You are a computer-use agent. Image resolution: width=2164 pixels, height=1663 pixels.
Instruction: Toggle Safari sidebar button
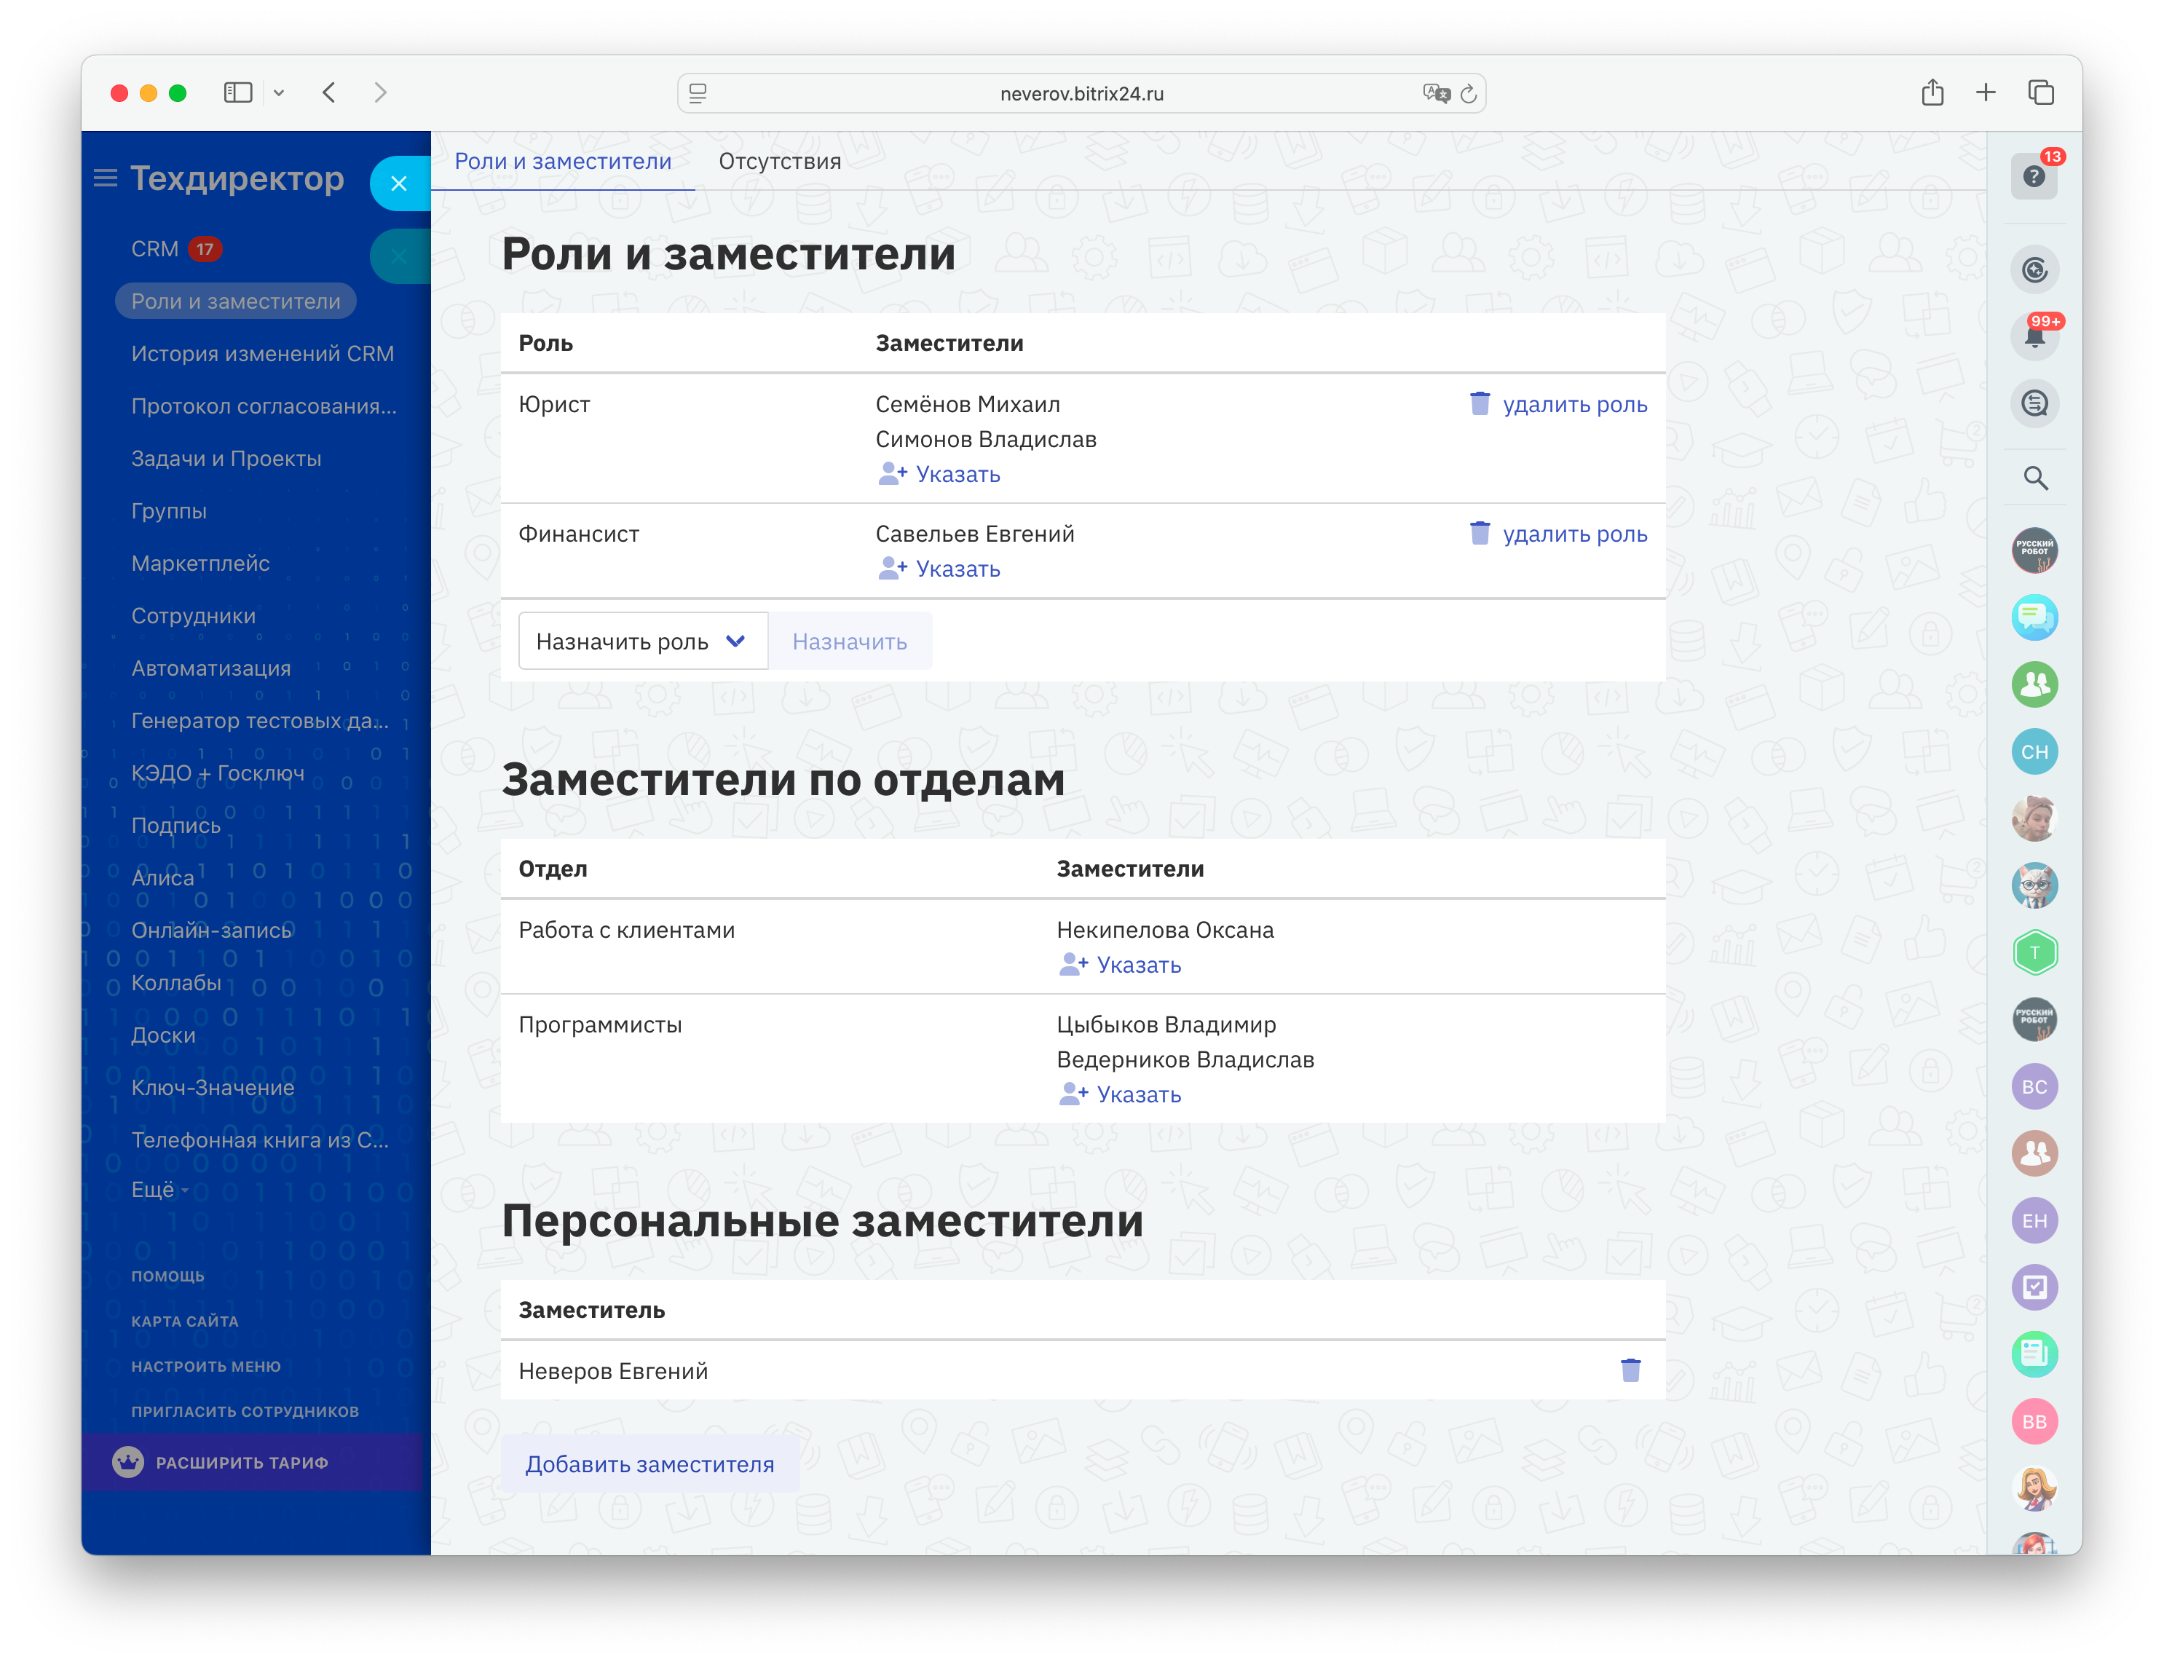[x=237, y=93]
